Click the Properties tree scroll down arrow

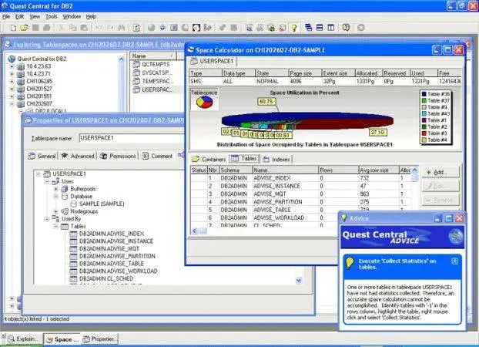tap(299, 280)
